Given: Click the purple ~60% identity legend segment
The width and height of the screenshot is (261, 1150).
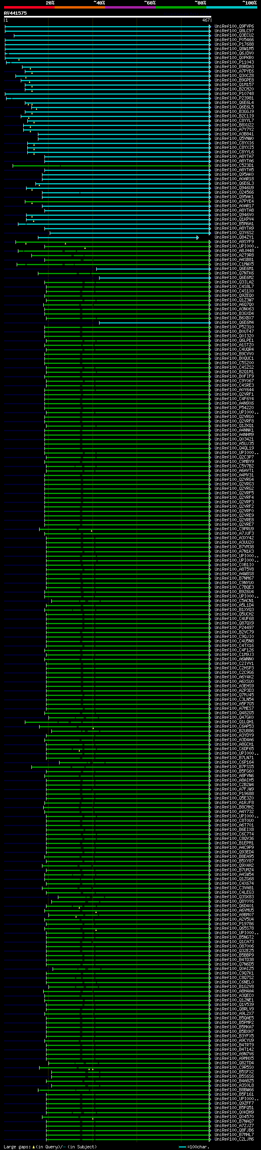Looking at the screenshot, I should click(x=130, y=7).
